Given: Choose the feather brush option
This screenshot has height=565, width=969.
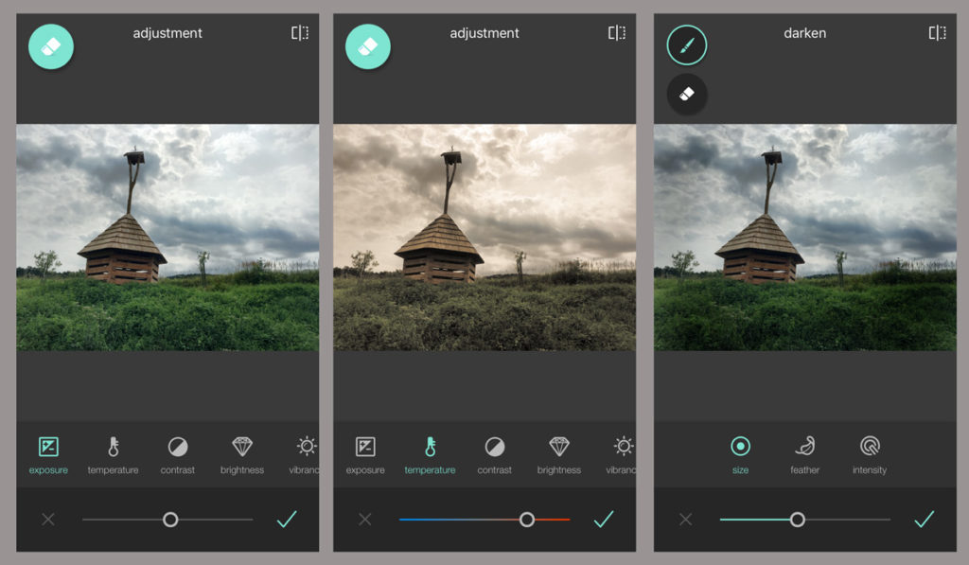Looking at the screenshot, I should pos(805,452).
